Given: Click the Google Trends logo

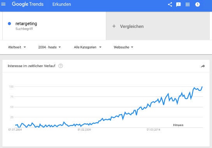Looking at the screenshot, I should click(x=28, y=4).
